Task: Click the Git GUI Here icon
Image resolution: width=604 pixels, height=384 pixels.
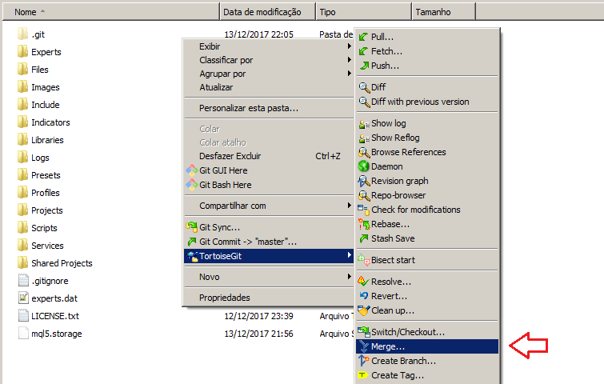Action: pos(191,170)
